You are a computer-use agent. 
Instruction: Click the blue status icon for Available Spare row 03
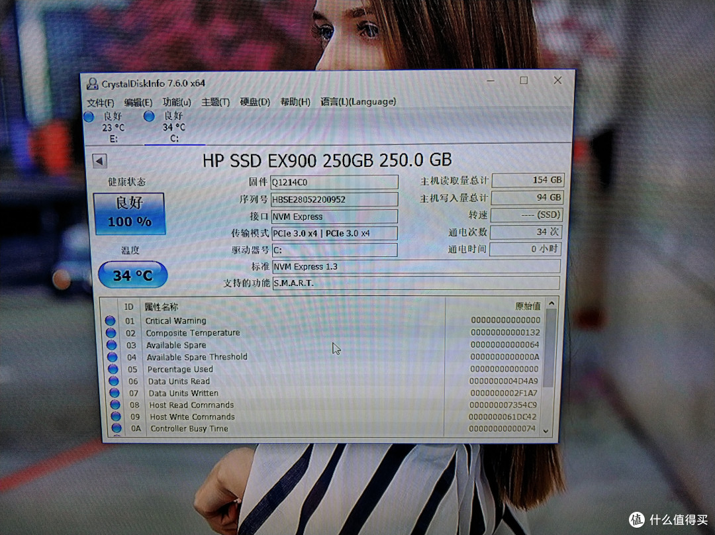(x=112, y=345)
